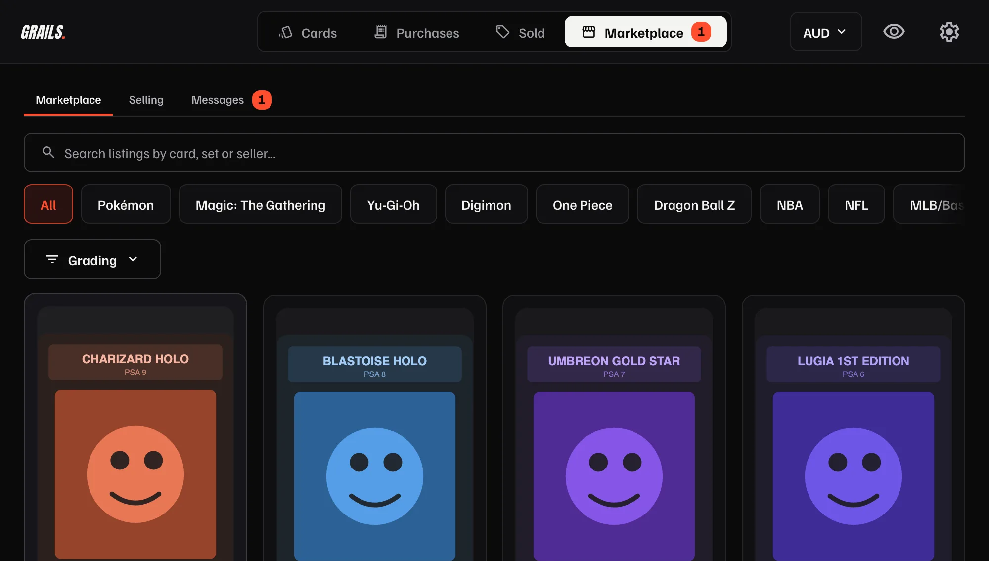Open the Purchases tab
The image size is (989, 561).
(x=417, y=32)
